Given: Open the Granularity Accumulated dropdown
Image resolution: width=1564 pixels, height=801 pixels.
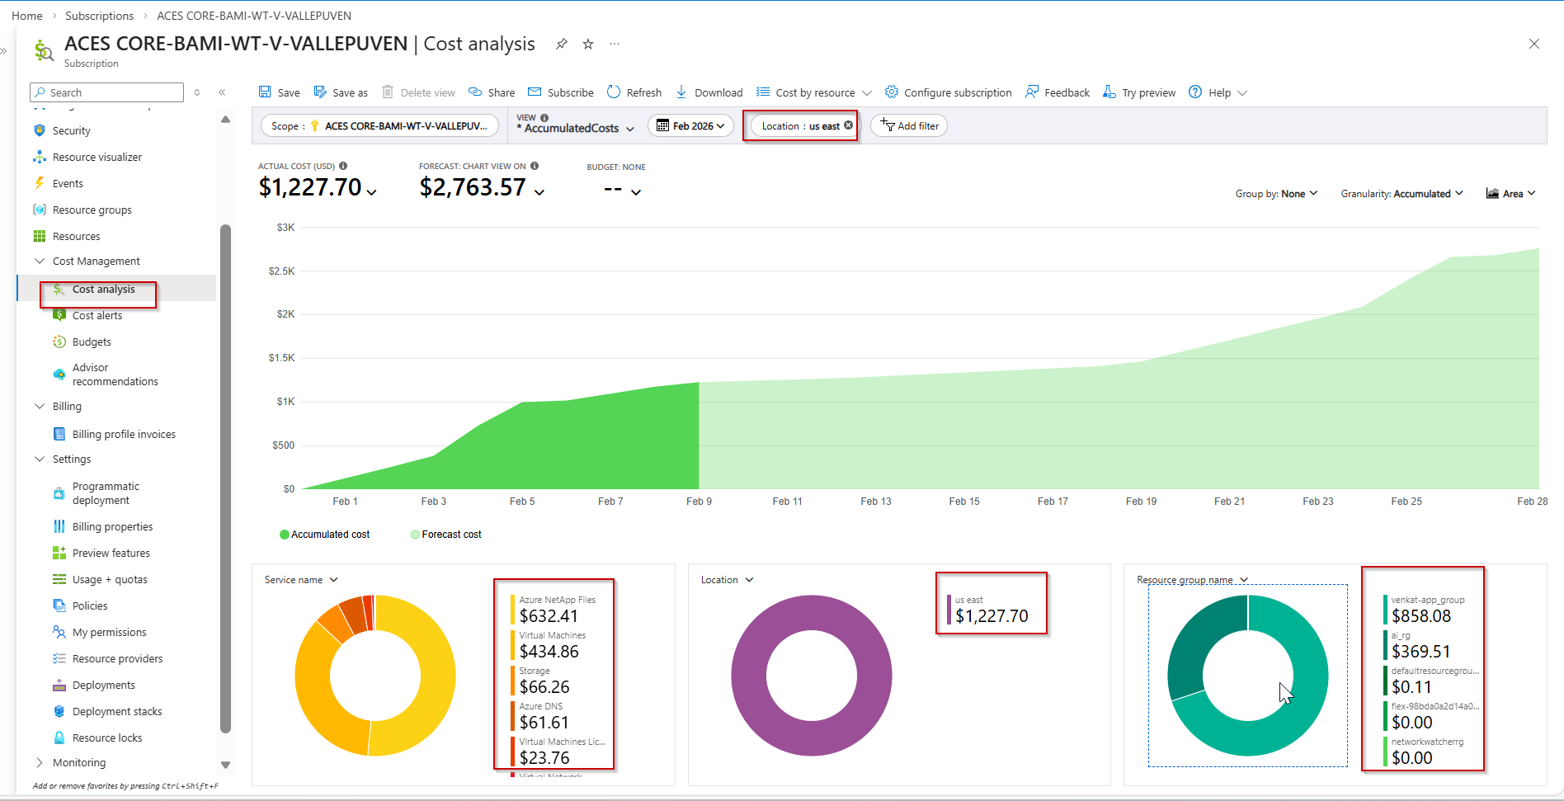Looking at the screenshot, I should tap(1401, 194).
